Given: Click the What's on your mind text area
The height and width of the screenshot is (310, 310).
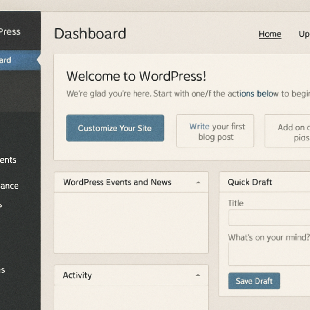Looking at the screenshot, I should pyautogui.click(x=269, y=254).
